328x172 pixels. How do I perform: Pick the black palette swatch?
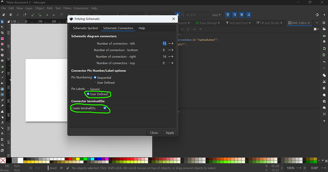(x=9, y=161)
